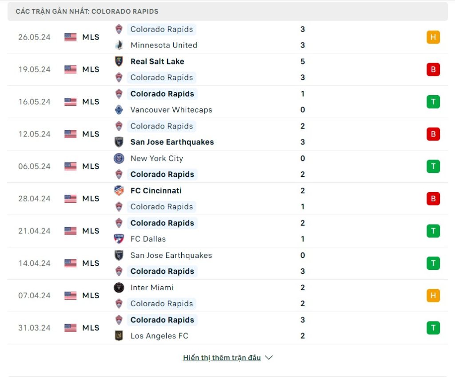Viewport: 455px width, 377px height.
Task: Click the orange H badge for 07.04.24 match
Action: tap(433, 296)
